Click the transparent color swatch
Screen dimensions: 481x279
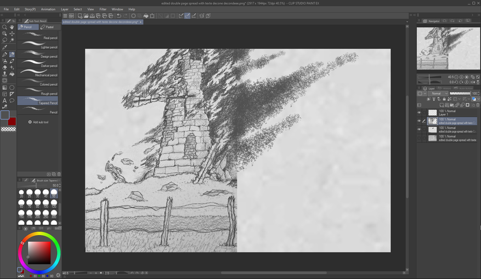(8, 129)
